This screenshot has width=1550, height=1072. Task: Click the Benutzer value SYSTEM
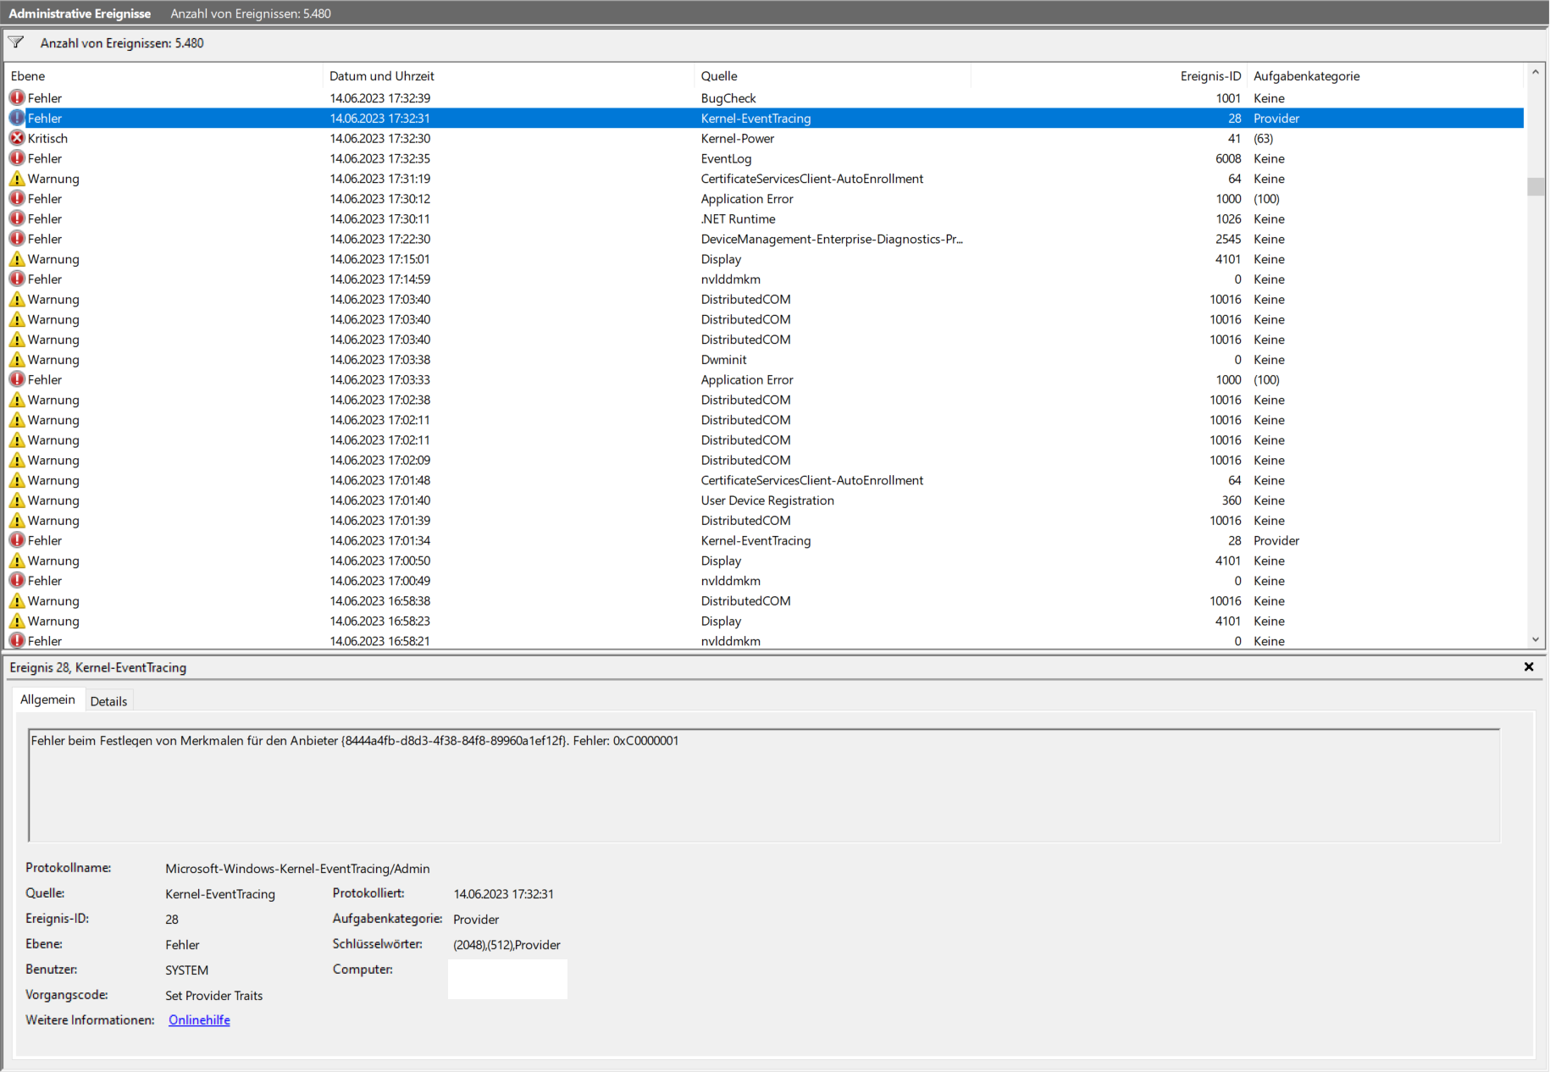(x=186, y=970)
